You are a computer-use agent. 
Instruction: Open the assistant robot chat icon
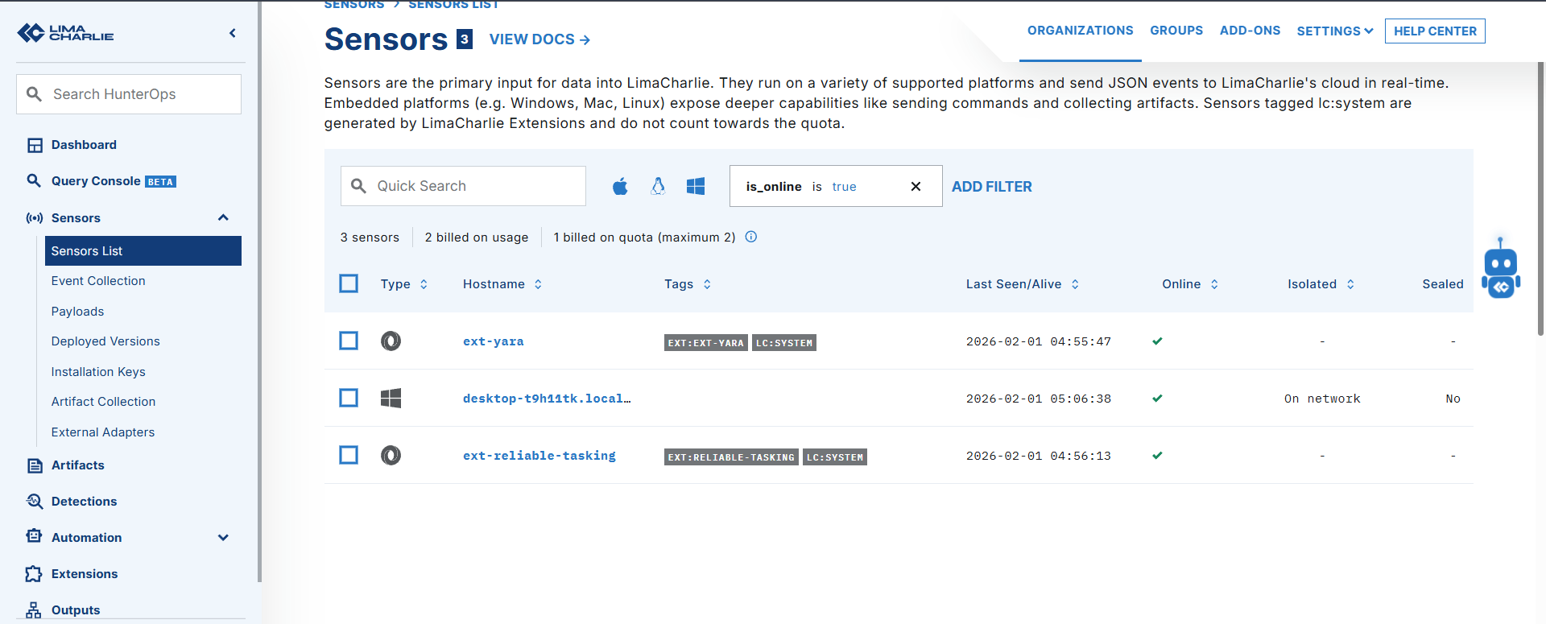coord(1501,268)
